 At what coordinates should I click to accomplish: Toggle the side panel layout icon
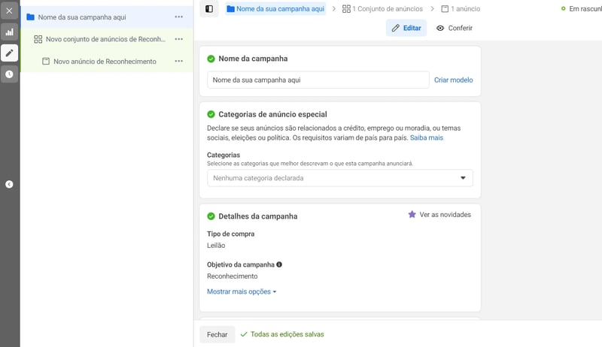pos(209,9)
